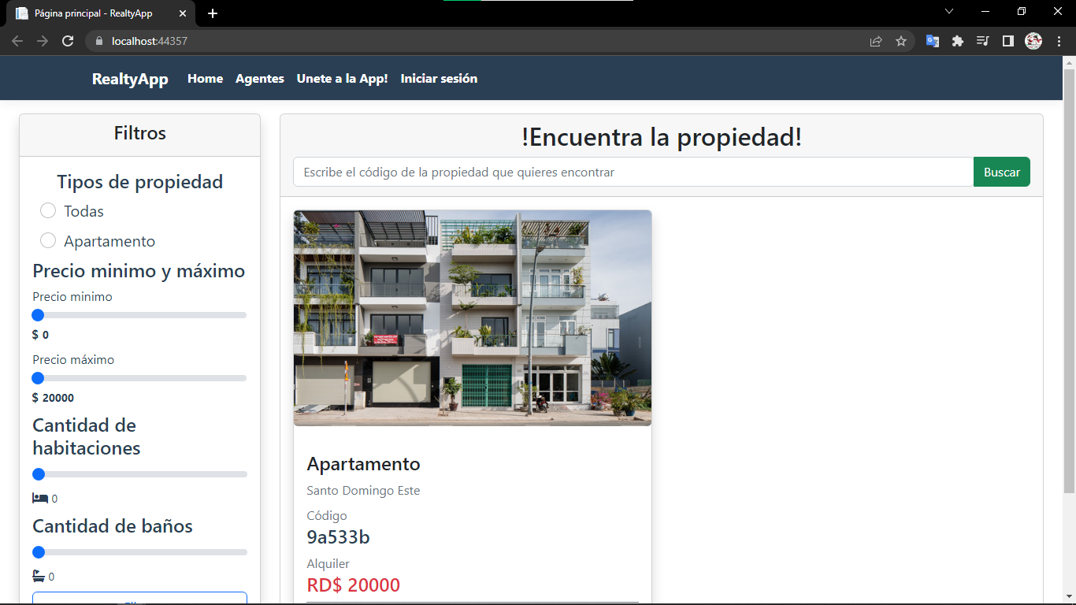Click the Alquiler label on the card
Image resolution: width=1076 pixels, height=605 pixels.
328,563
